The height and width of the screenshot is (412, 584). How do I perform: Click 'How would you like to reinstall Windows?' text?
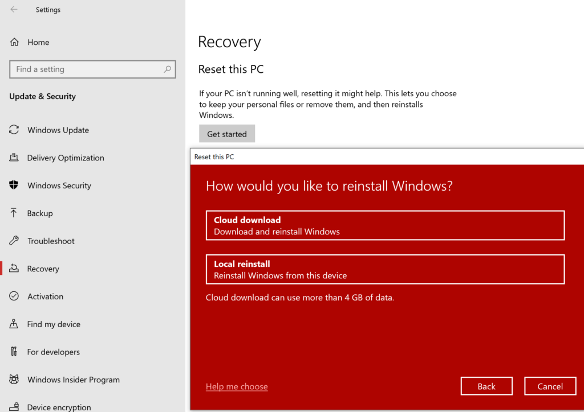329,186
